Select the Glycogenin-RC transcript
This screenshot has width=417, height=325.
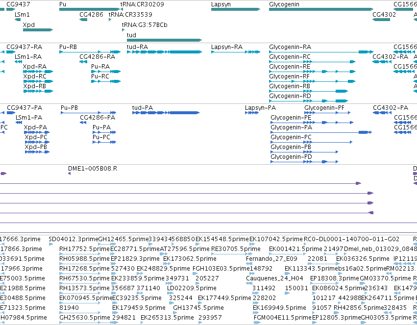click(x=312, y=62)
